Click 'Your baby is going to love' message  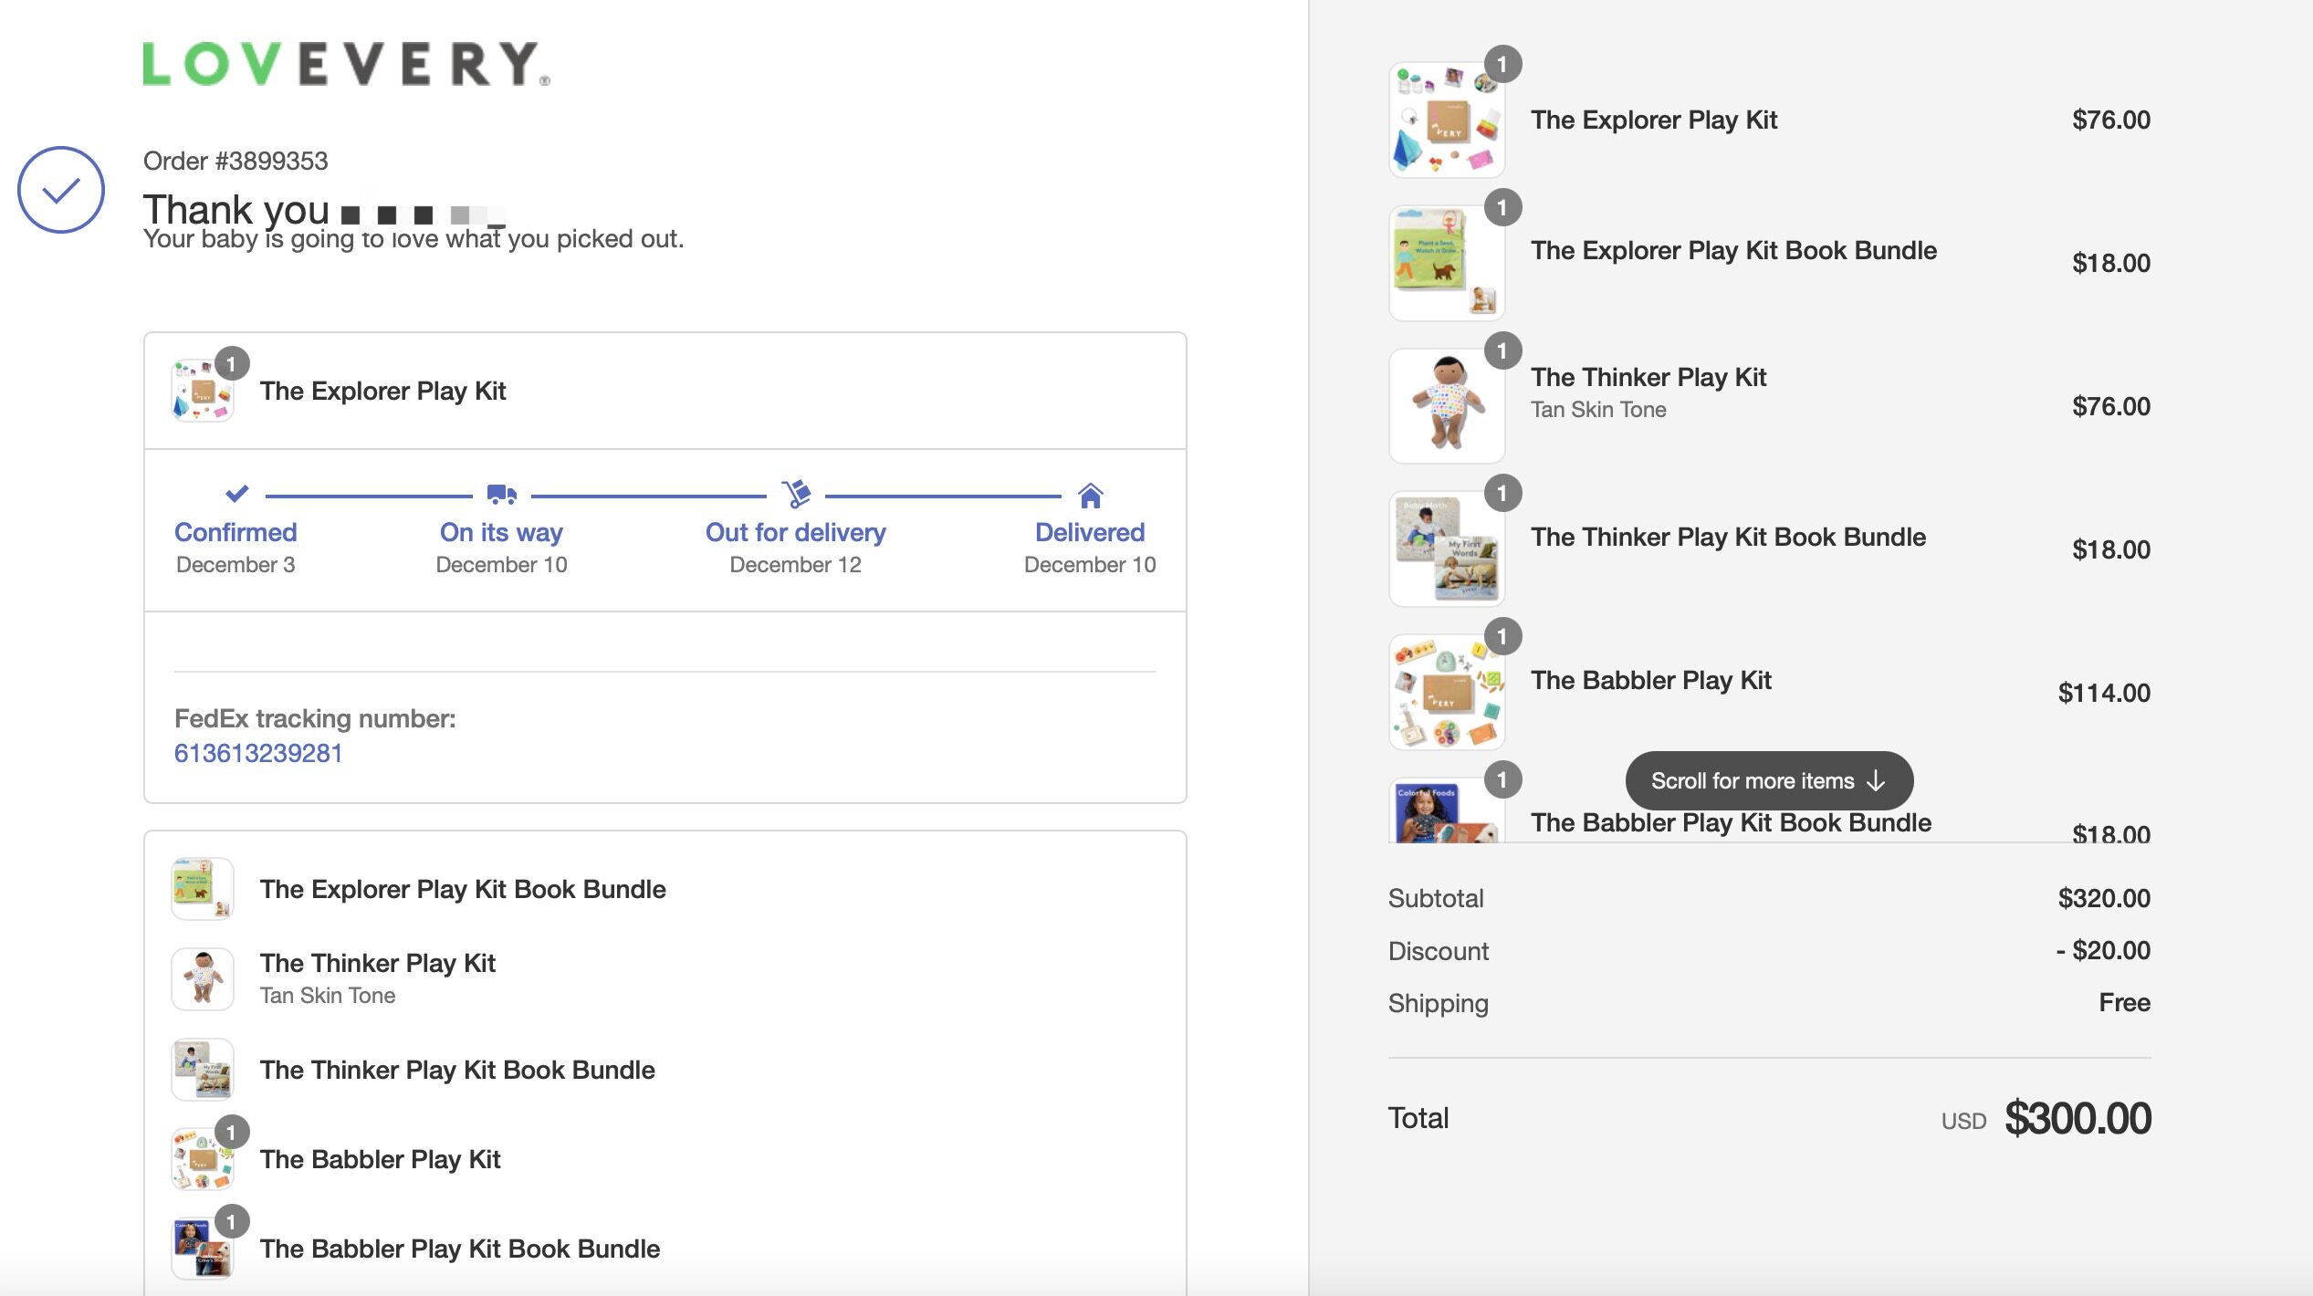click(413, 239)
